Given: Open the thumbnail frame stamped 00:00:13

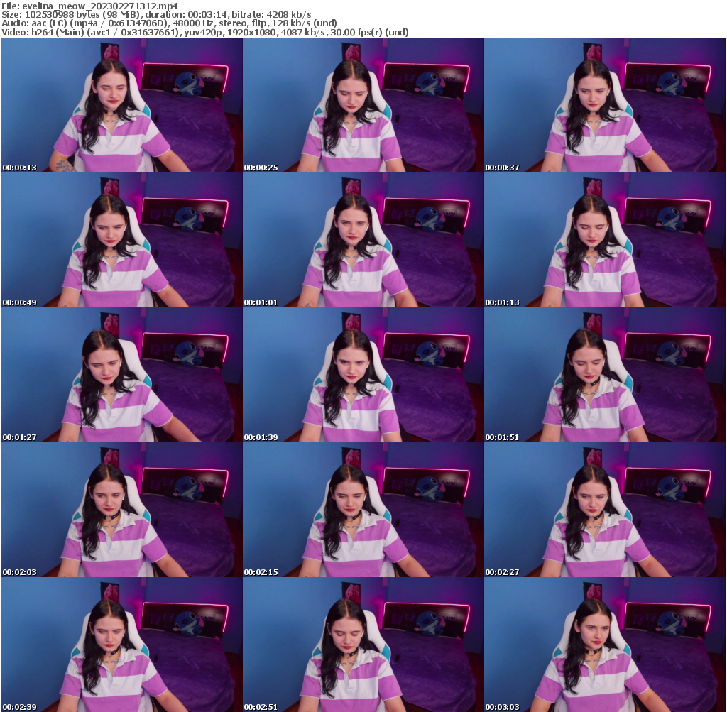Looking at the screenshot, I should click(x=121, y=105).
